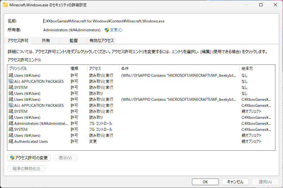283x188 pixels.
Task: Click the キャンセル button
Action: point(235,182)
